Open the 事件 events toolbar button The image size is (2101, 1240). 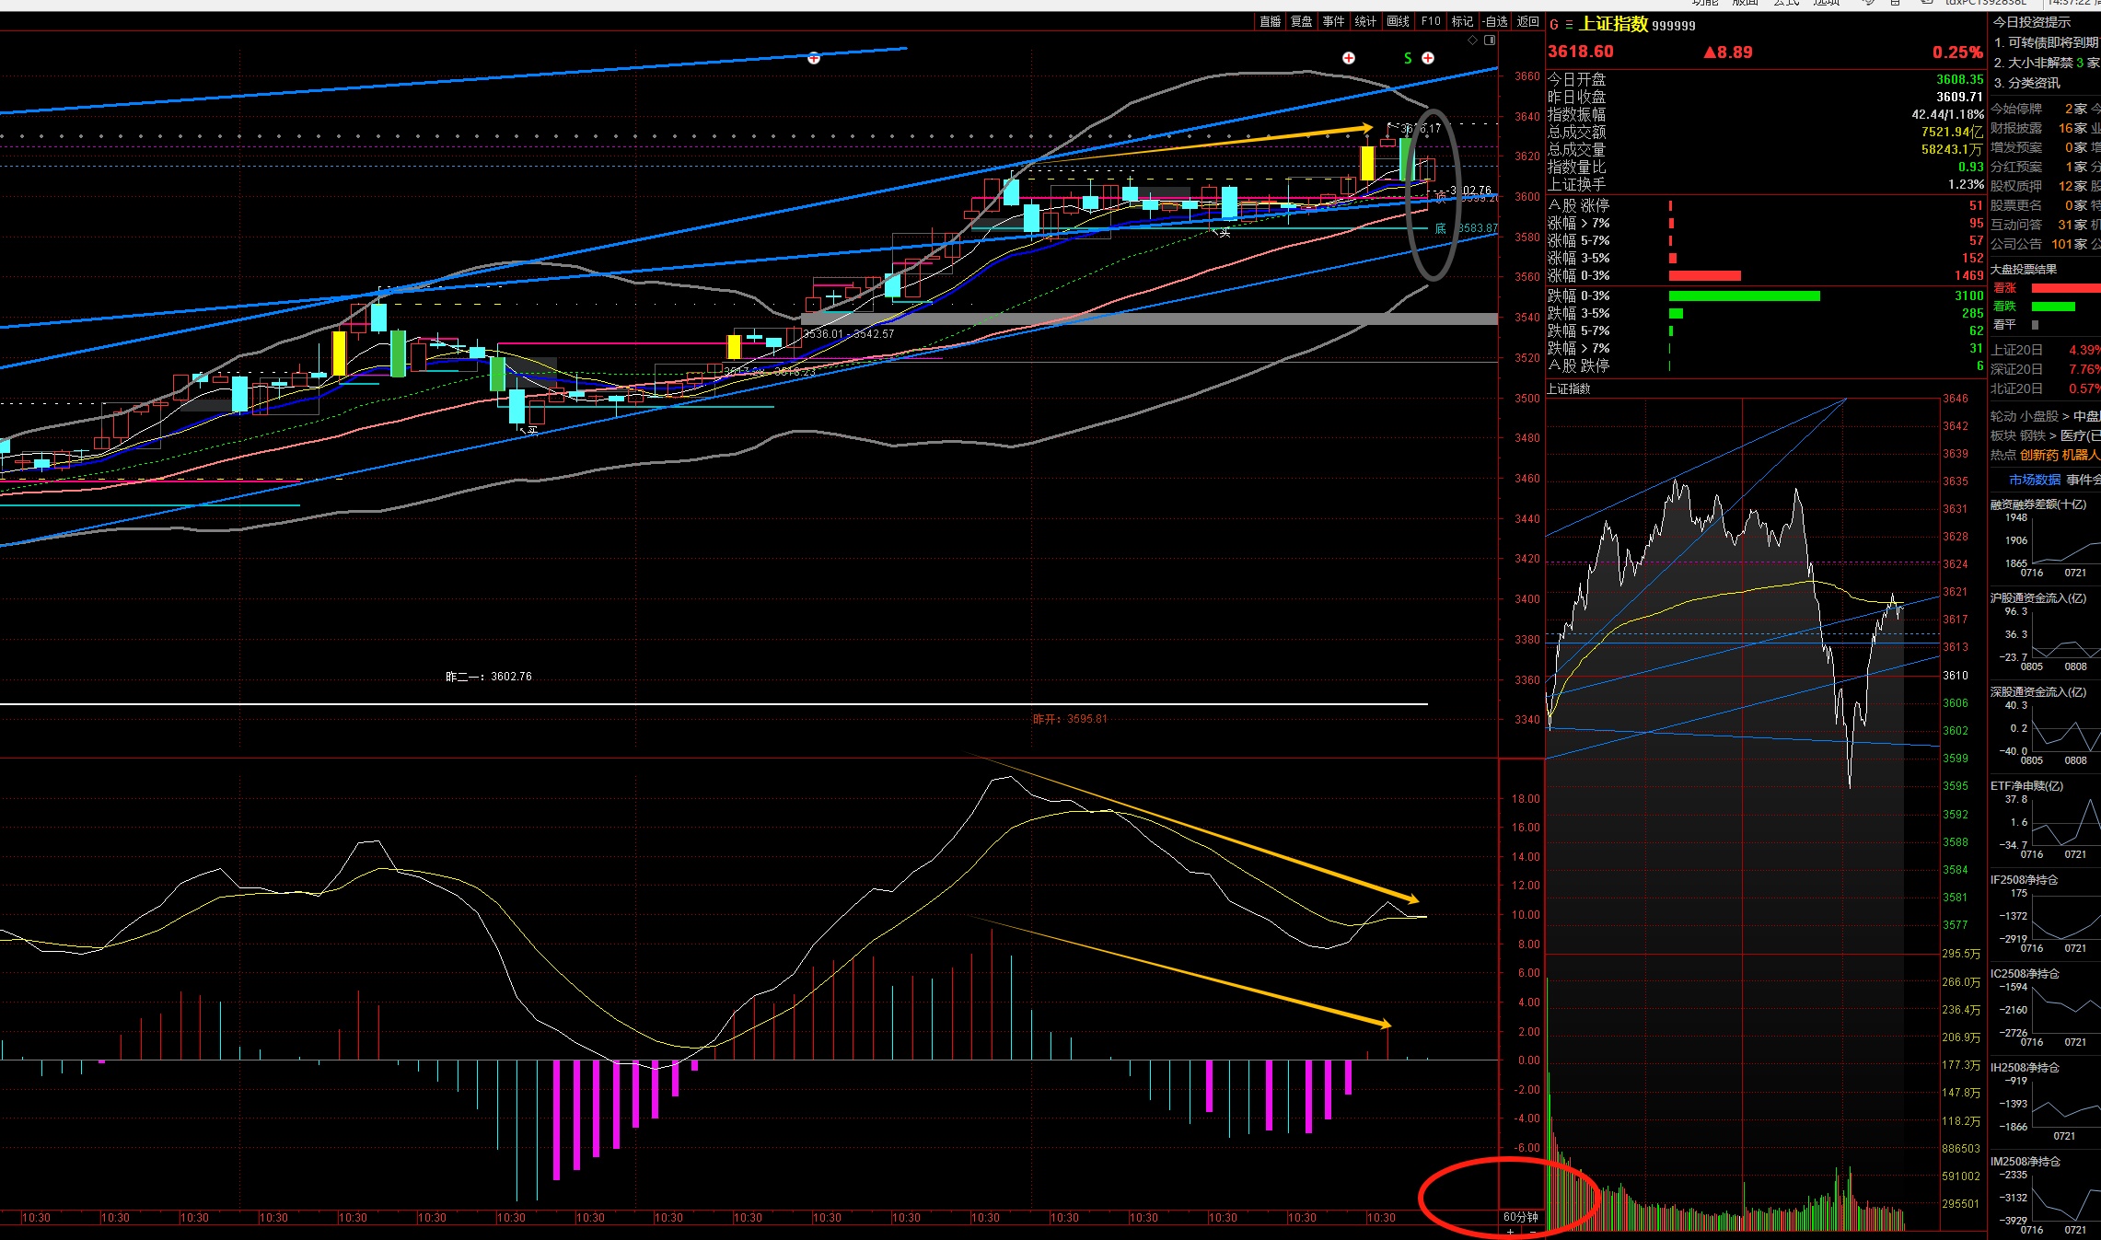tap(1333, 21)
